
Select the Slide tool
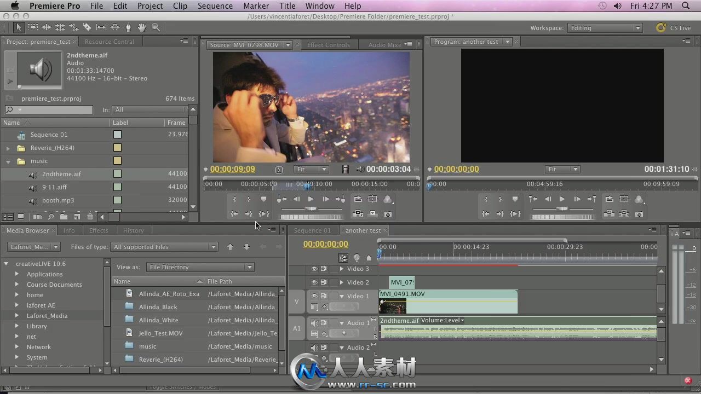pos(115,27)
